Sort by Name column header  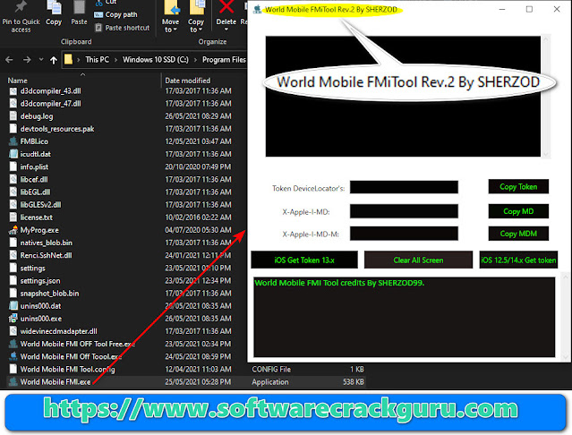(x=18, y=81)
